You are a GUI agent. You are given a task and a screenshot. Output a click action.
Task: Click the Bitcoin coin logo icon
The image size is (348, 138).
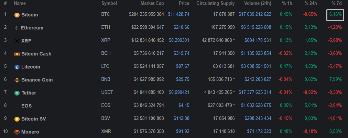pos(17,15)
